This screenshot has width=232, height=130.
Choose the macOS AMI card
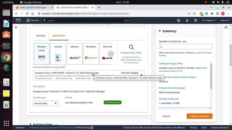58,54
